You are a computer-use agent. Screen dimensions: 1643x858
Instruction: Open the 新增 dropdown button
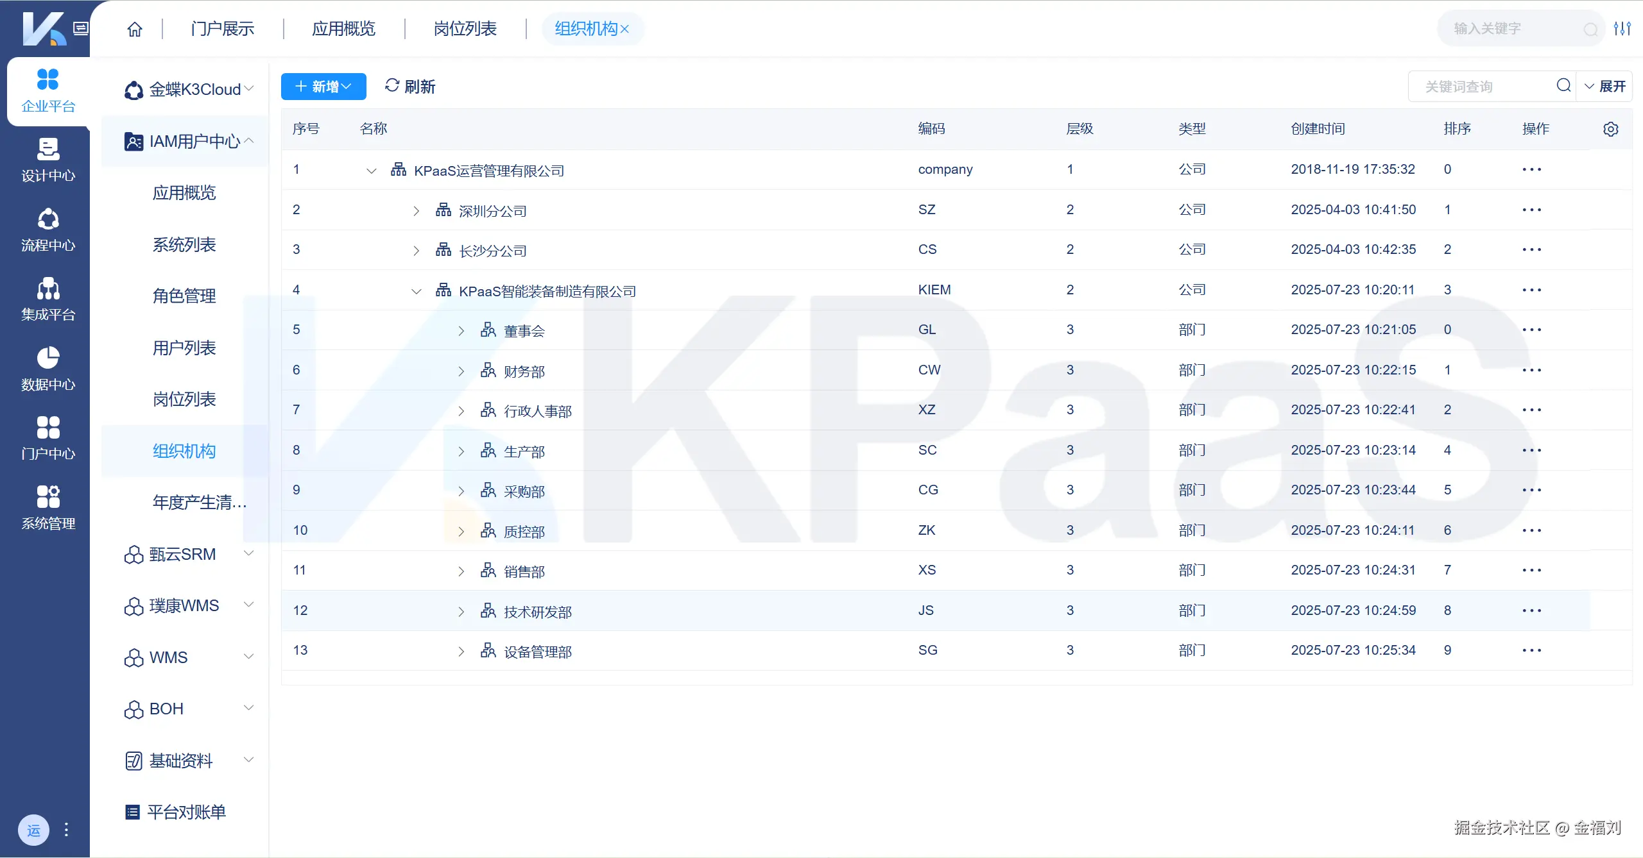point(323,87)
